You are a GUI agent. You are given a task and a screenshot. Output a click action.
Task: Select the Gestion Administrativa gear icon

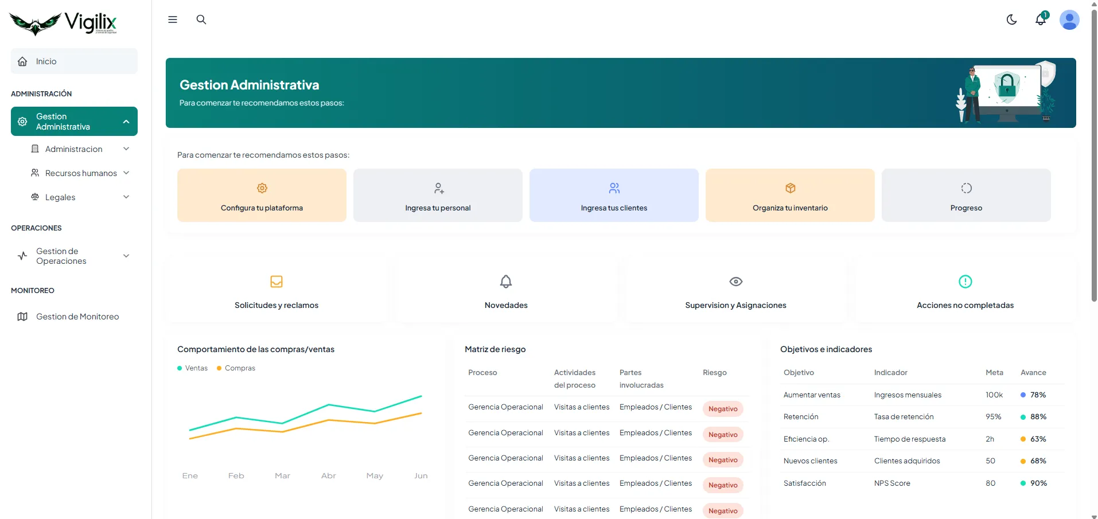point(22,122)
